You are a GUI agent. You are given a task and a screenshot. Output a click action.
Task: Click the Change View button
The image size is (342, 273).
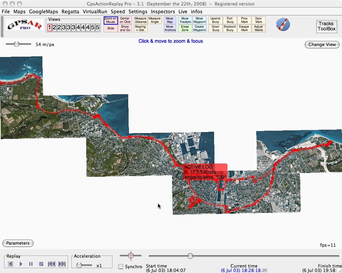coord(322,44)
